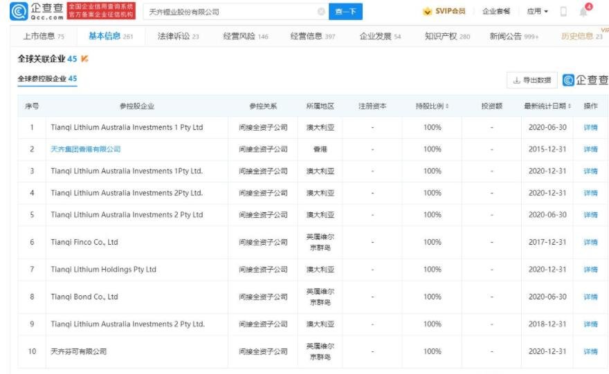
Task: Click Tianqi Lithium Holdings Pty Ltd name
Action: (103, 269)
